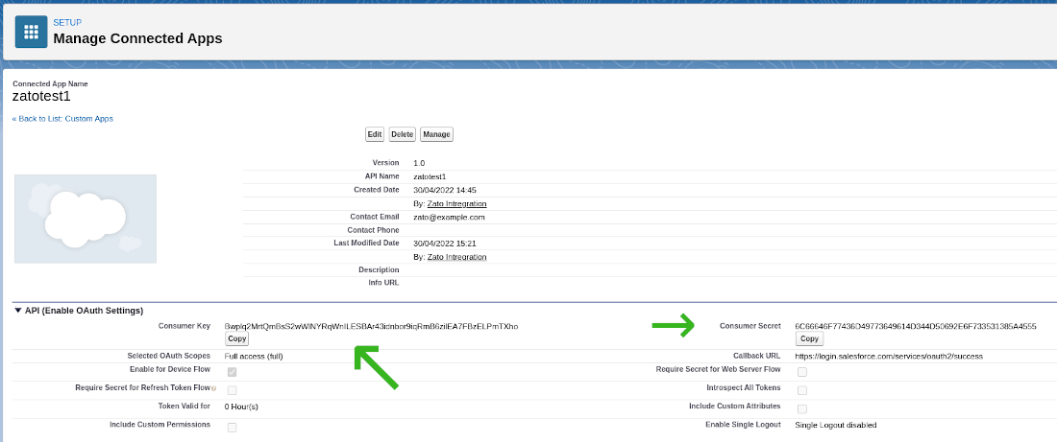Click the connected app cloud logo image
The width and height of the screenshot is (1057, 442).
coord(86,219)
